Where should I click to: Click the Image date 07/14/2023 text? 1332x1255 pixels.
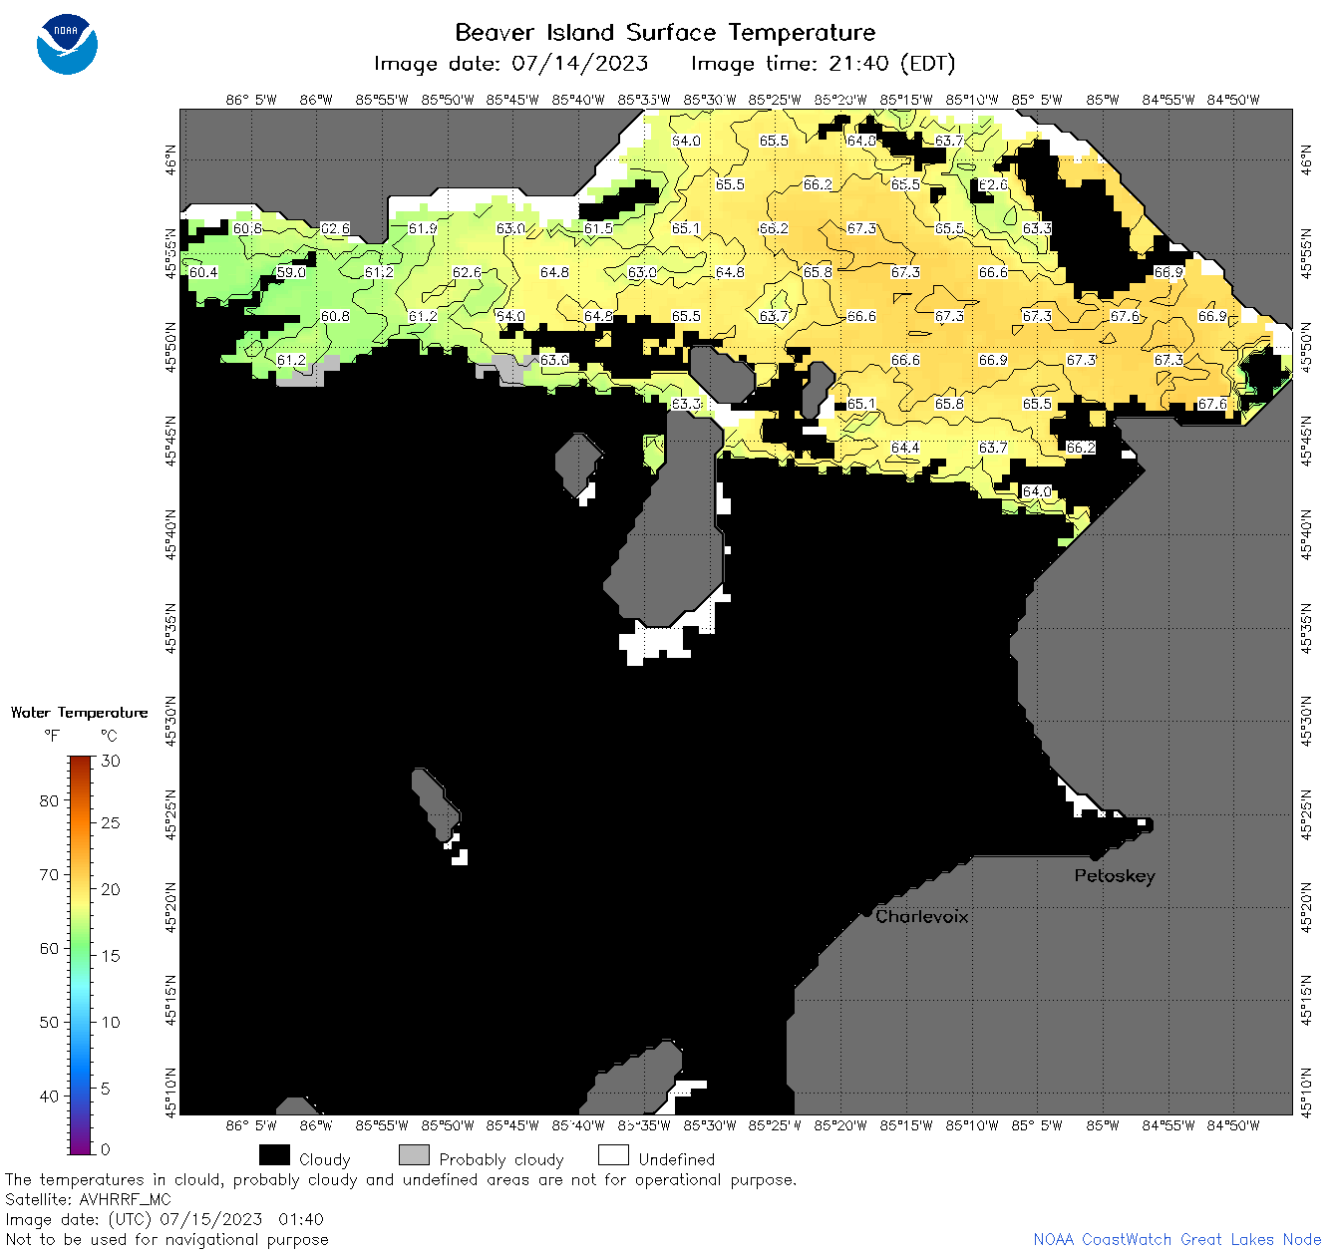point(510,64)
